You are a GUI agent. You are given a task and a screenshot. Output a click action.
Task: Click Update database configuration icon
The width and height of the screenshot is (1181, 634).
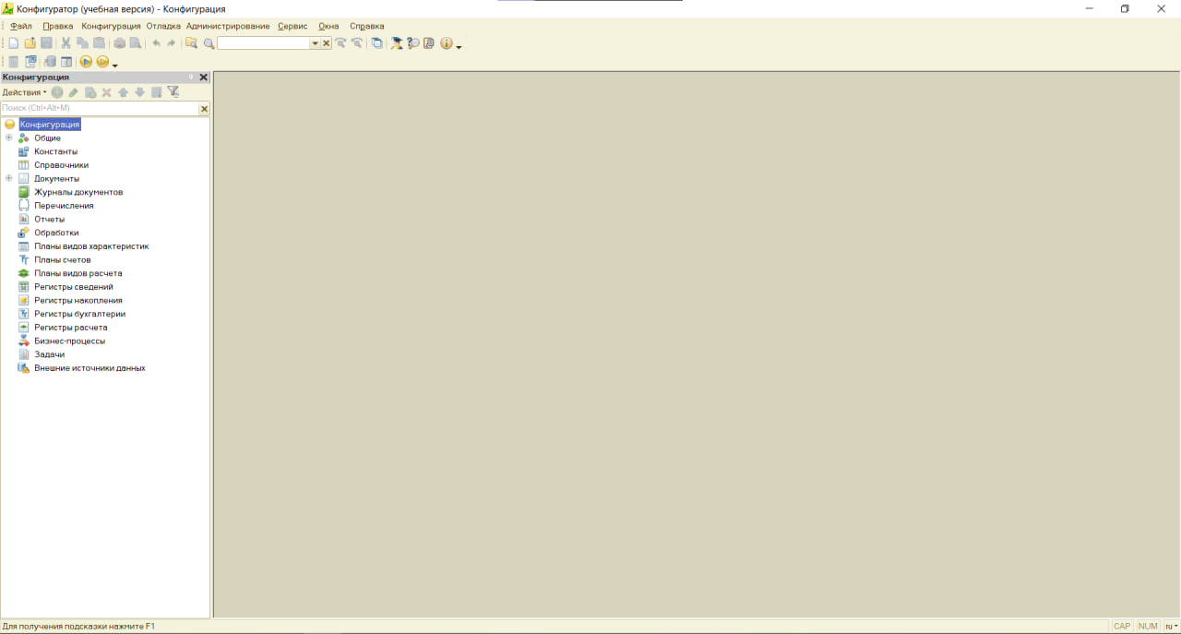click(50, 62)
